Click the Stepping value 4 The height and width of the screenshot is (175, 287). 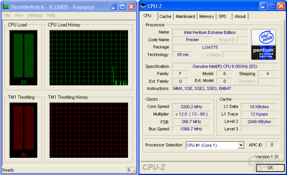pyautogui.click(x=268, y=74)
